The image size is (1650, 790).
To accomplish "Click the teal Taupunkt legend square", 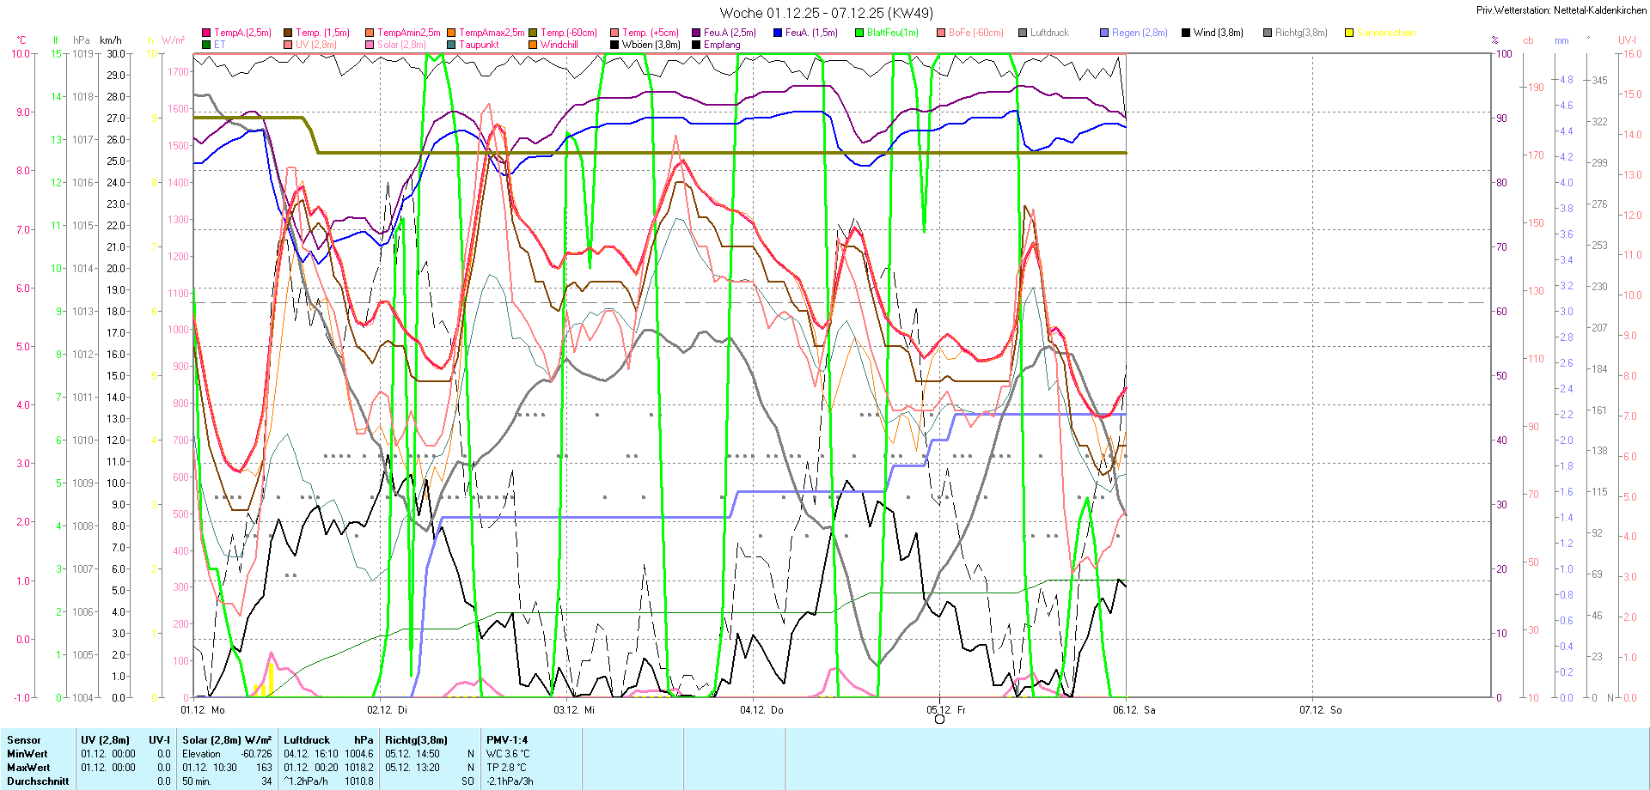I will 451,45.
